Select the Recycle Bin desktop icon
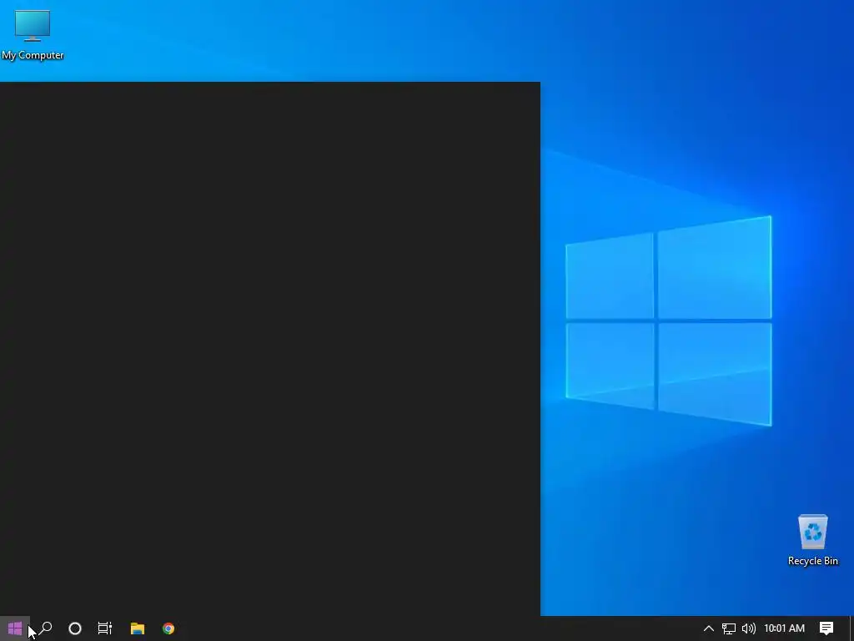This screenshot has width=854, height=641. (x=812, y=540)
